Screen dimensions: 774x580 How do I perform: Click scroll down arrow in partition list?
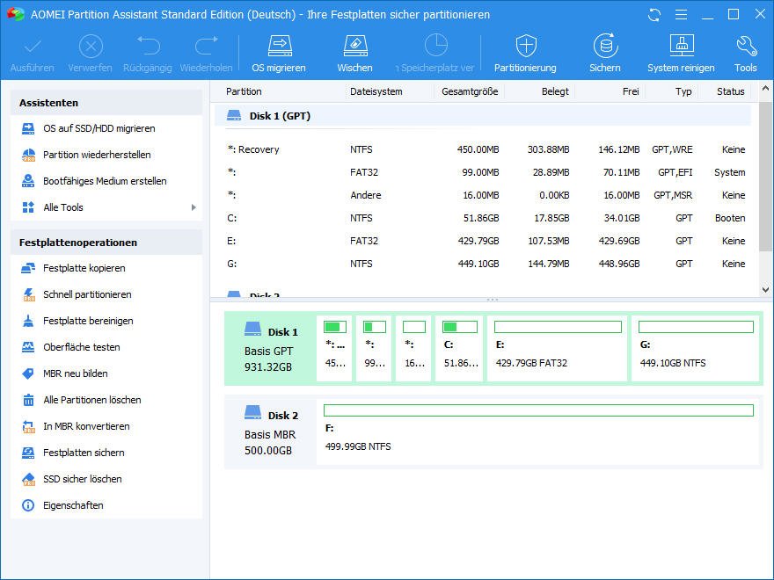[x=765, y=289]
